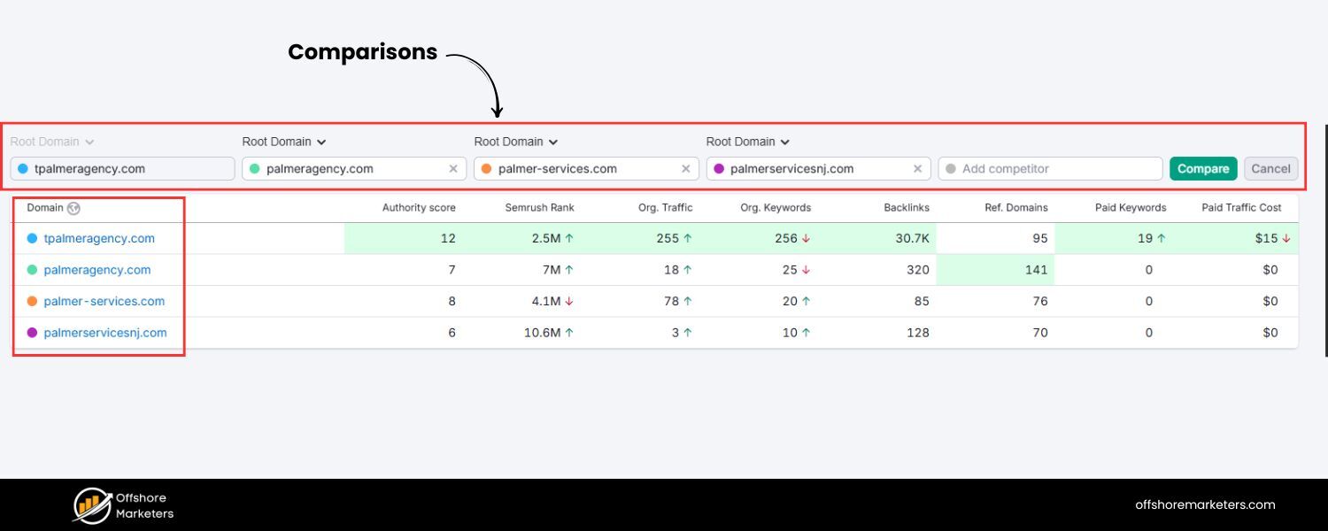This screenshot has width=1328, height=531.
Task: Click purple dot beside palmerservicesnj.com row
Action: [33, 333]
